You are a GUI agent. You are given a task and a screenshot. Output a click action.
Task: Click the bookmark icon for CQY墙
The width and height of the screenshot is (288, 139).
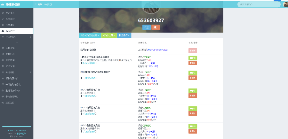[x=3, y=66]
